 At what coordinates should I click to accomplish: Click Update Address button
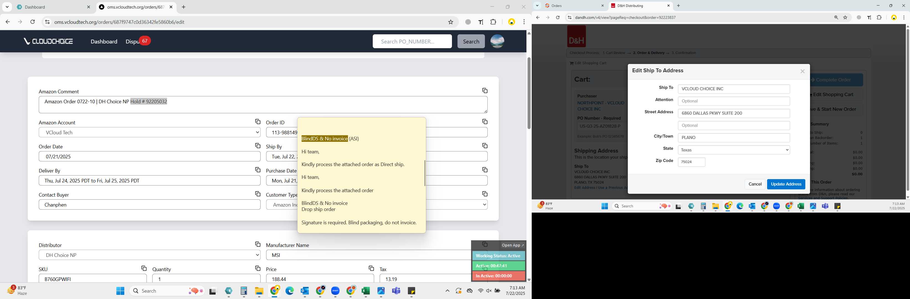point(786,184)
